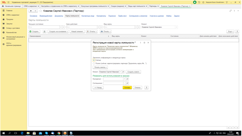Click the Контрагент input field
Viewport: 242px width, 136px height.
tap(113, 79)
